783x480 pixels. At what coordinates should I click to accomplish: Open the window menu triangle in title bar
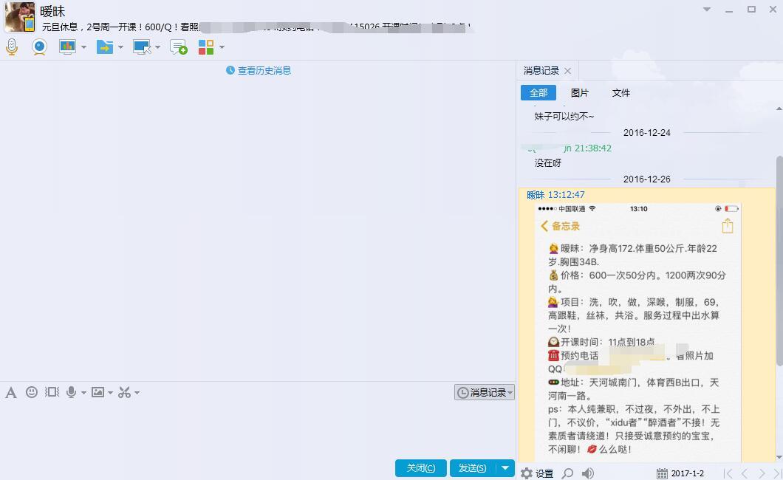(x=707, y=10)
